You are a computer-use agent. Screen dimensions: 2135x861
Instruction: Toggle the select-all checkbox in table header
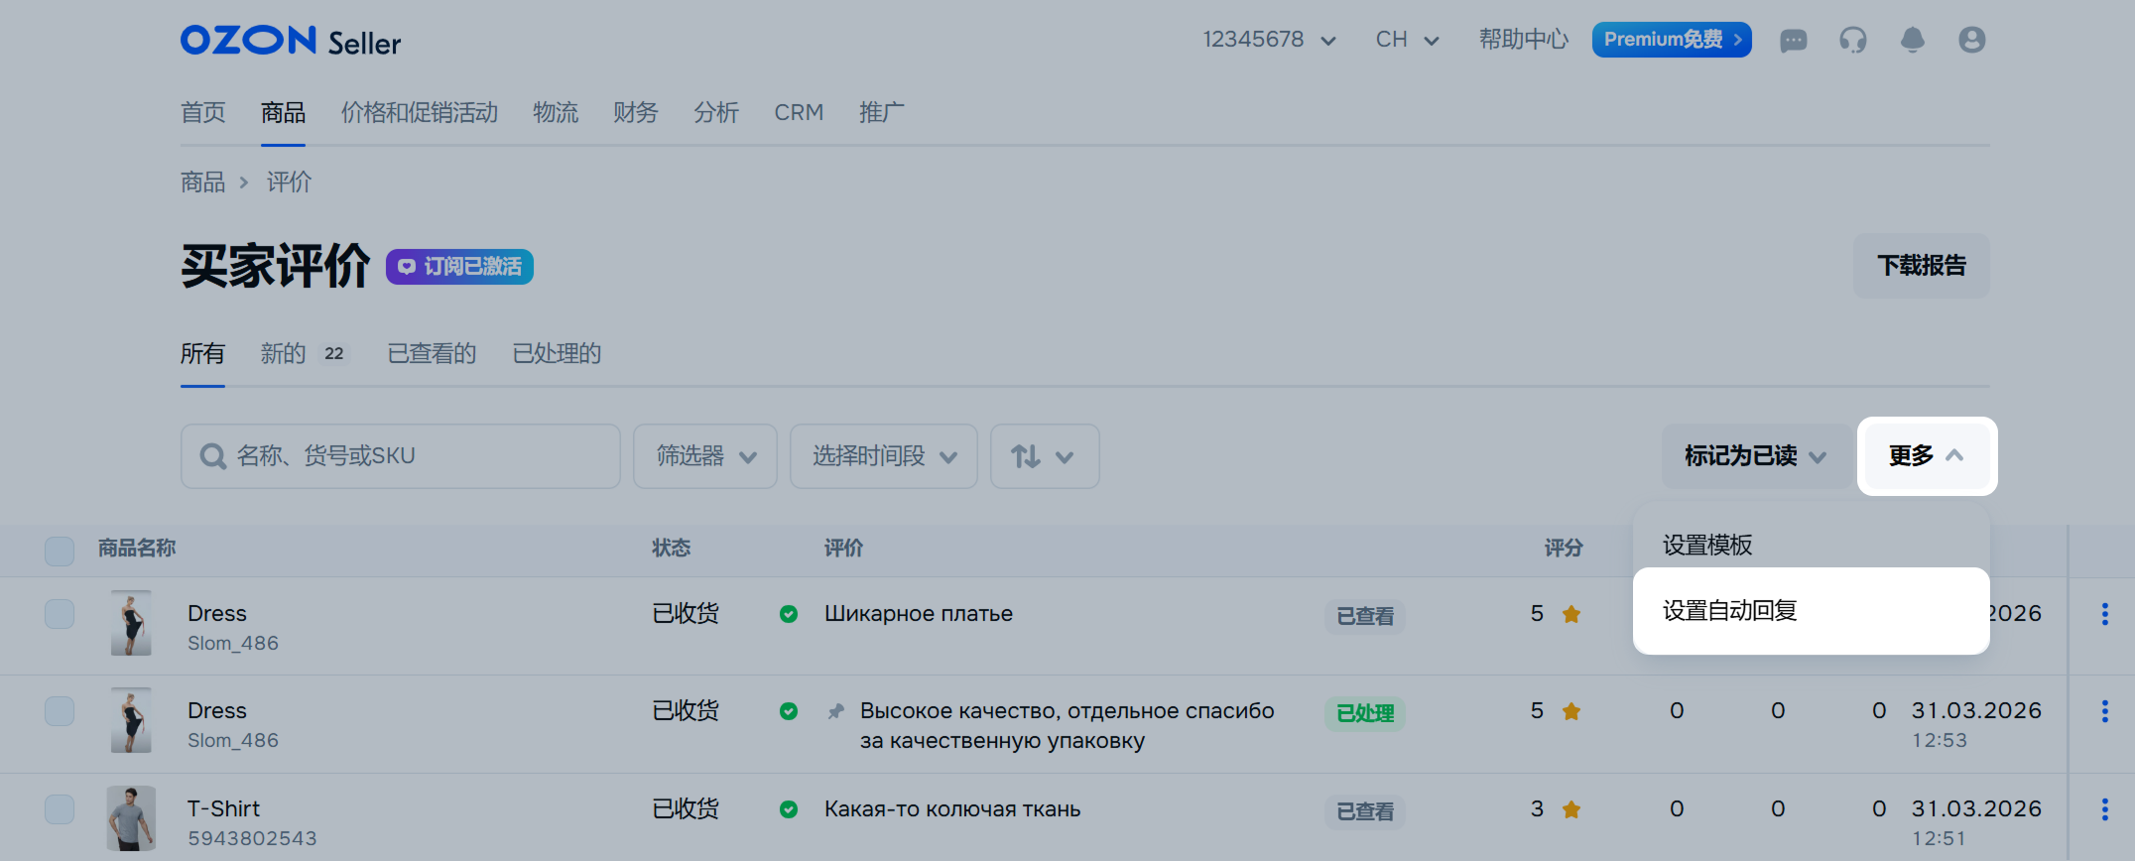tap(60, 551)
